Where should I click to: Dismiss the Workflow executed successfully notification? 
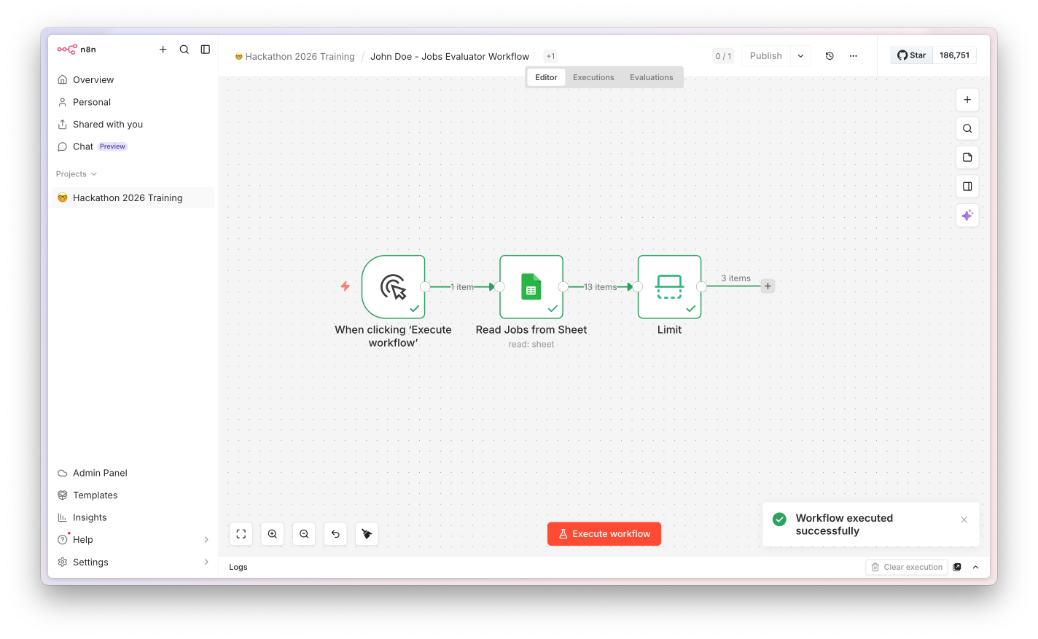tap(964, 520)
